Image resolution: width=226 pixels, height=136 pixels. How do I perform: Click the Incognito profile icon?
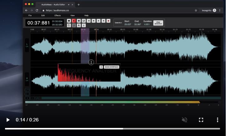pyautogui.click(x=214, y=10)
